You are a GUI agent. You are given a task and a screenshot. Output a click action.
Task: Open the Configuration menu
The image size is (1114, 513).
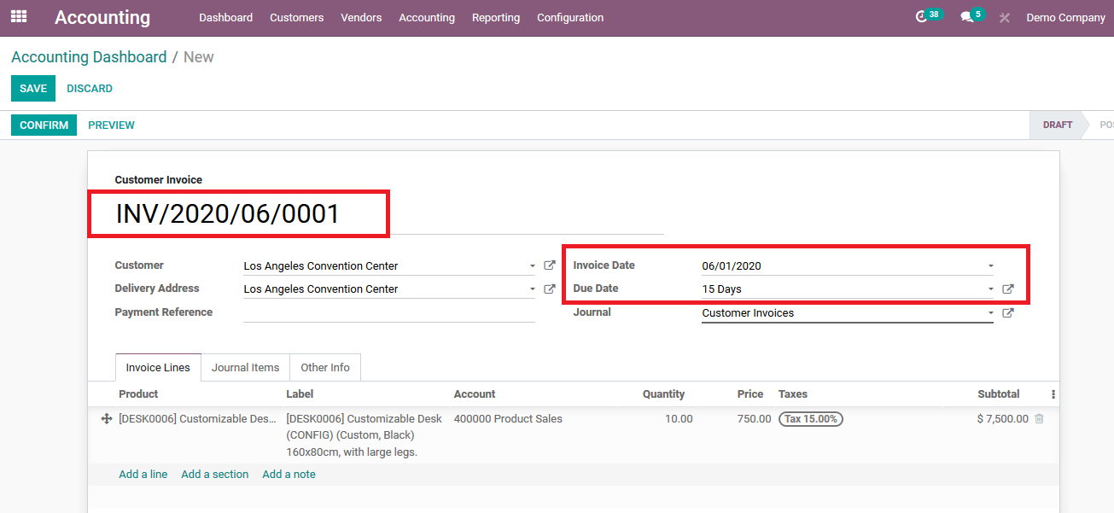[x=570, y=17]
